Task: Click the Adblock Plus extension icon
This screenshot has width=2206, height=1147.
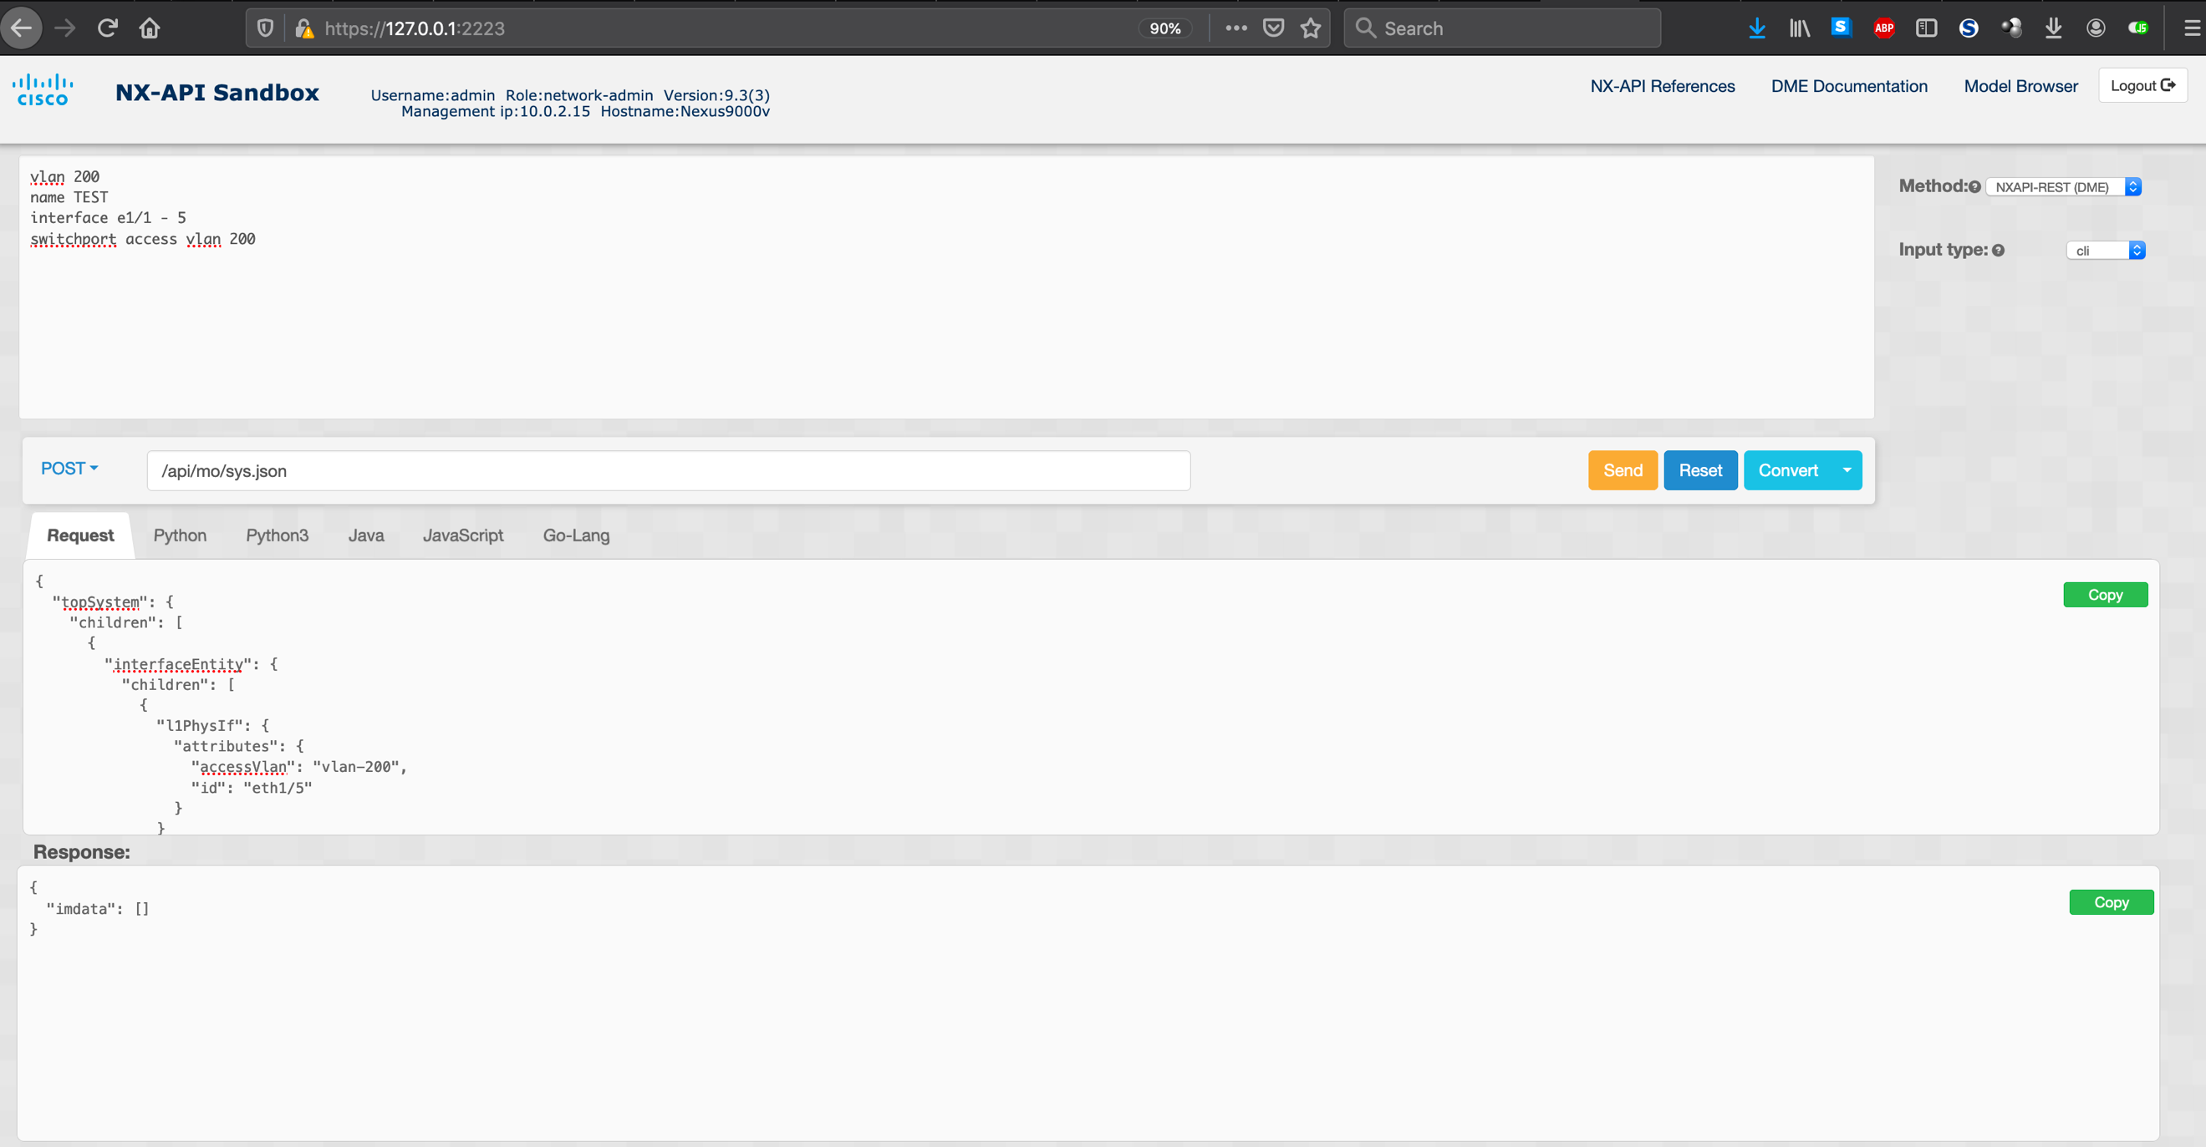Action: click(x=1884, y=28)
